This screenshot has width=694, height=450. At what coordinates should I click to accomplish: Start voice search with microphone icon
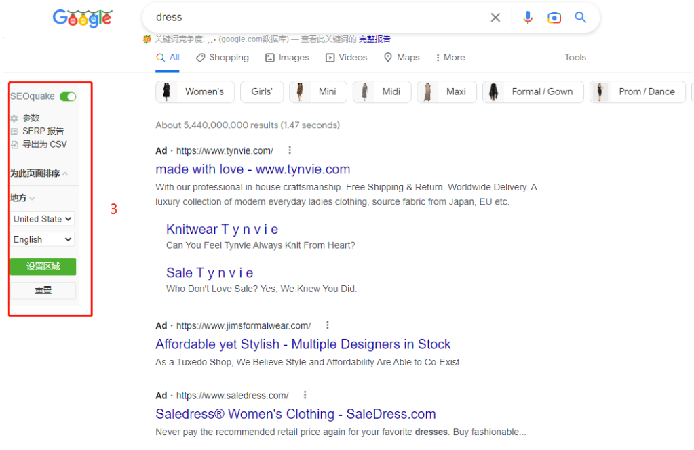(x=528, y=17)
